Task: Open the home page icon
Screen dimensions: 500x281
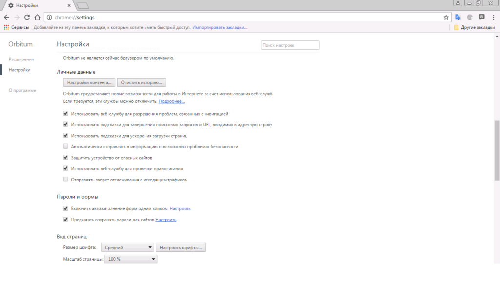Action: 37,17
